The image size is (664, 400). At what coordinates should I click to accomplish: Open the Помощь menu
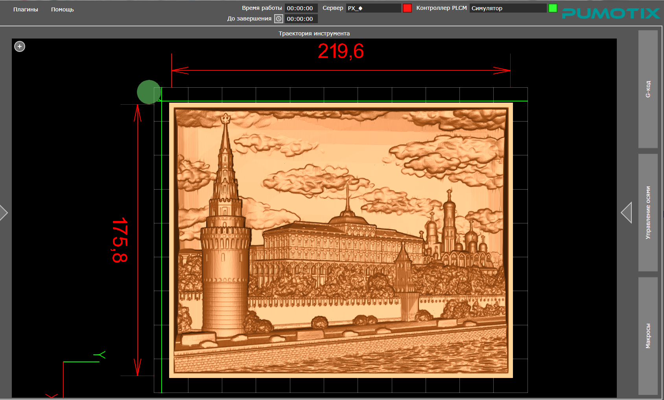coord(63,9)
